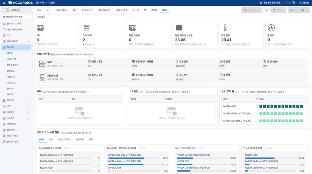Open 이벤트 로그 in sidebar
Viewport: 312px width, 174px height.
click(12, 77)
